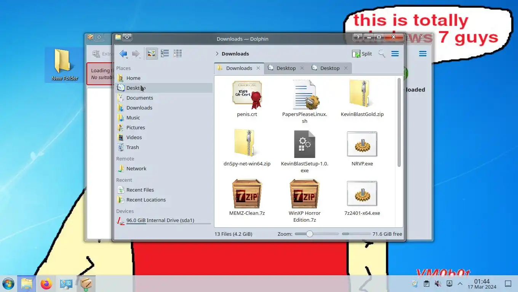This screenshot has height=292, width=518.
Task: Open Recent Files entry
Action: (x=164, y=190)
